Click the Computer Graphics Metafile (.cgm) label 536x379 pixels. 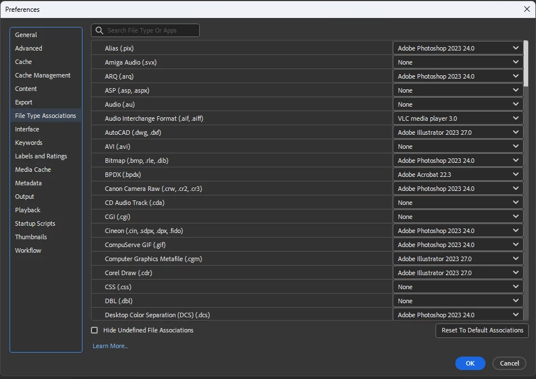click(x=153, y=259)
